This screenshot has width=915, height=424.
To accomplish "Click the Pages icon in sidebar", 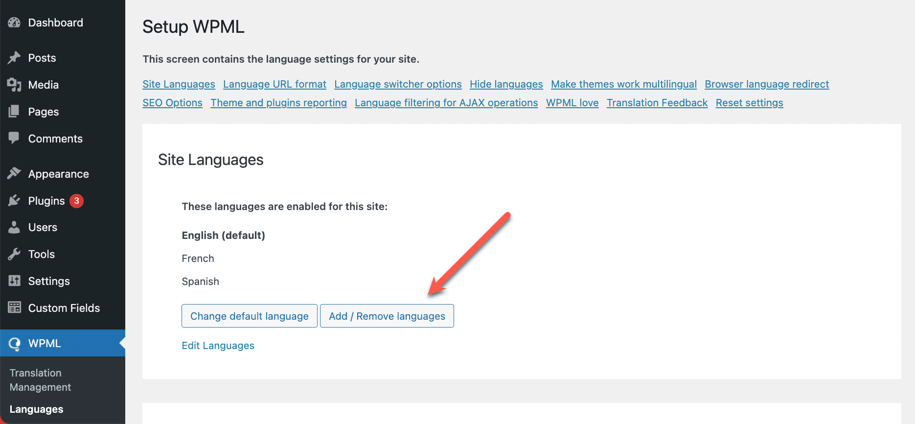I will 14,112.
